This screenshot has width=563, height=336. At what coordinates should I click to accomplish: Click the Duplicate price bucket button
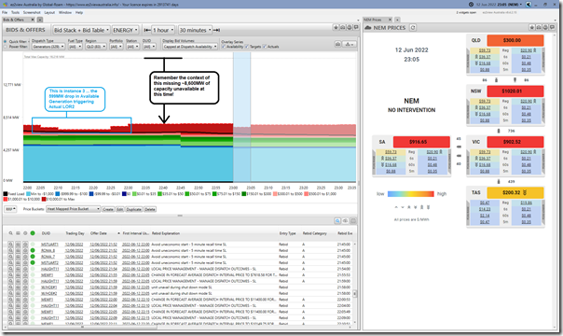(x=134, y=209)
